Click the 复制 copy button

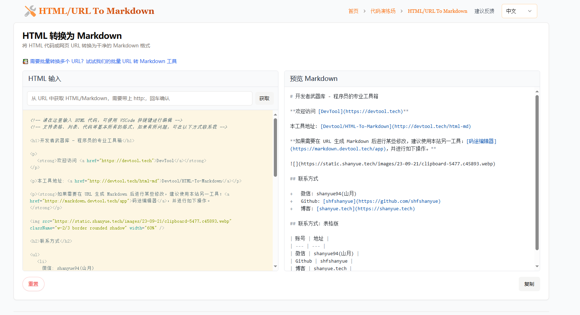click(529, 284)
